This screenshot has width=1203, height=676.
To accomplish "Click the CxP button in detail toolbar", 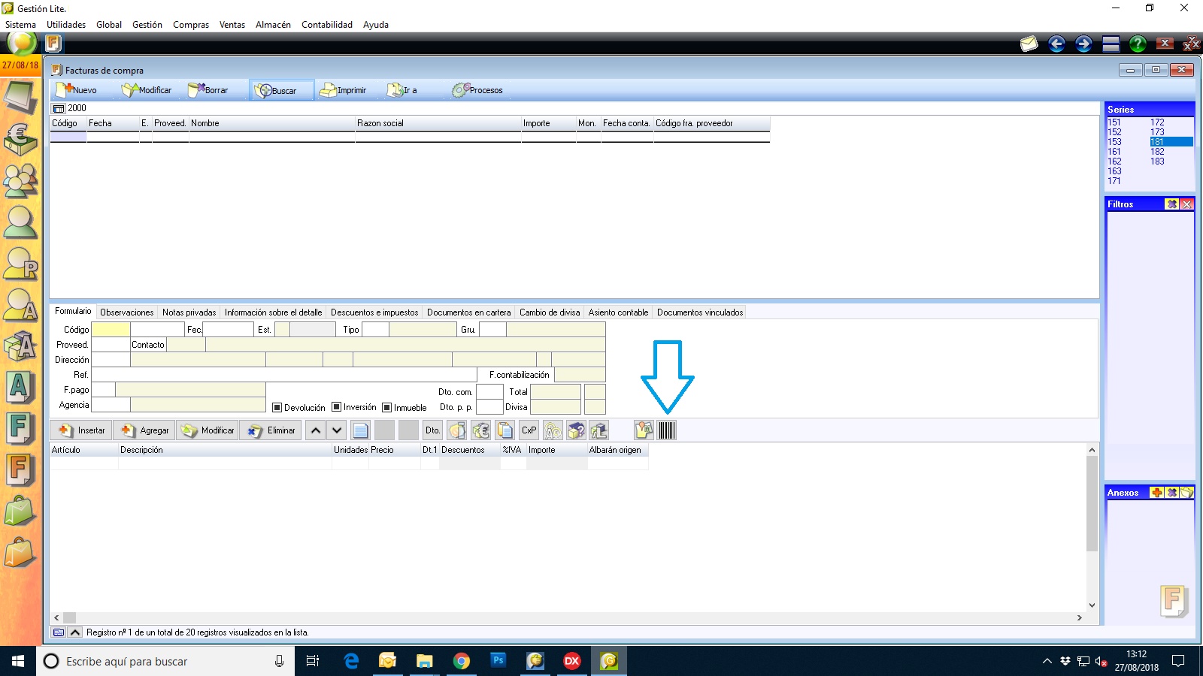I will pos(529,430).
